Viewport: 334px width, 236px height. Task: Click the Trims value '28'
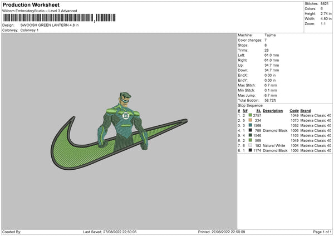coord(267,50)
